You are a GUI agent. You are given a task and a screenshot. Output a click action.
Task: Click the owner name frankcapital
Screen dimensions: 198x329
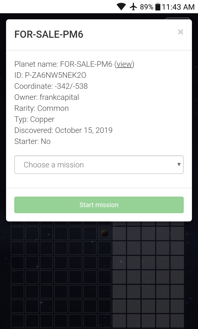pyautogui.click(x=59, y=97)
